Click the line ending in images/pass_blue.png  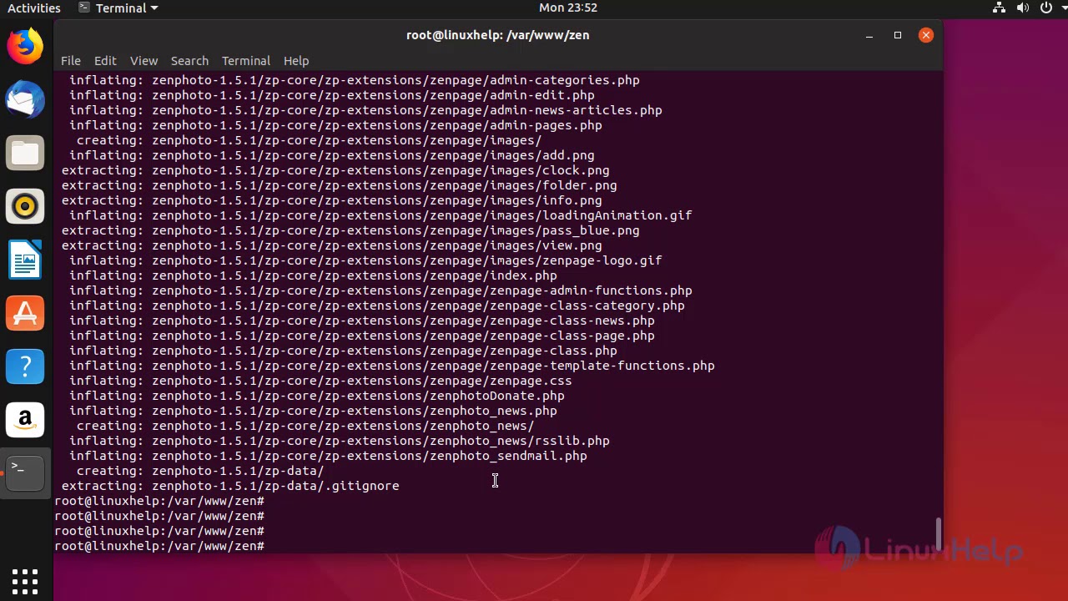tap(350, 230)
